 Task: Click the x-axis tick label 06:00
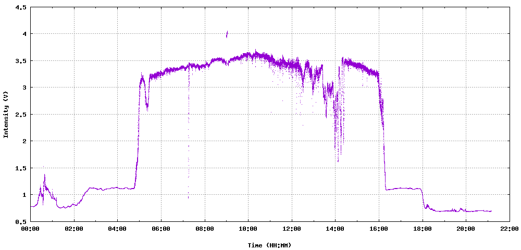[161, 229]
